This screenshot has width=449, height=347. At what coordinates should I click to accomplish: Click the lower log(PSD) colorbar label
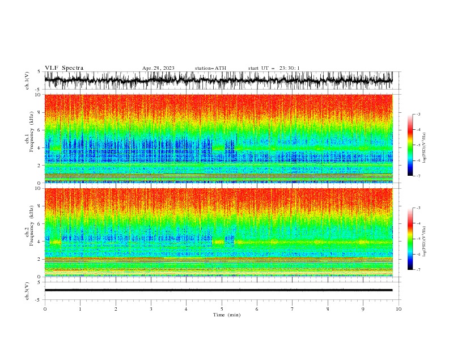424,241
